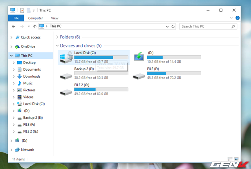The height and width of the screenshot is (169, 251).
Task: Expand the Network tree node
Action: [11, 150]
